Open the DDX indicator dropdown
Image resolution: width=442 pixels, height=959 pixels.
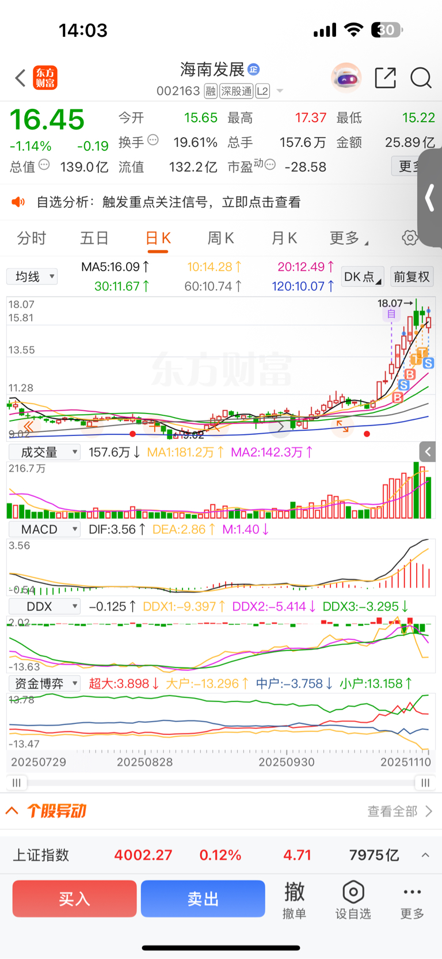pos(44,607)
